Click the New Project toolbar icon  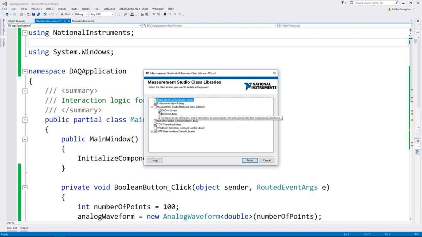click(x=21, y=14)
